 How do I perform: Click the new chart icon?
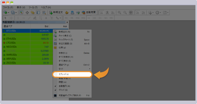point(5,13)
